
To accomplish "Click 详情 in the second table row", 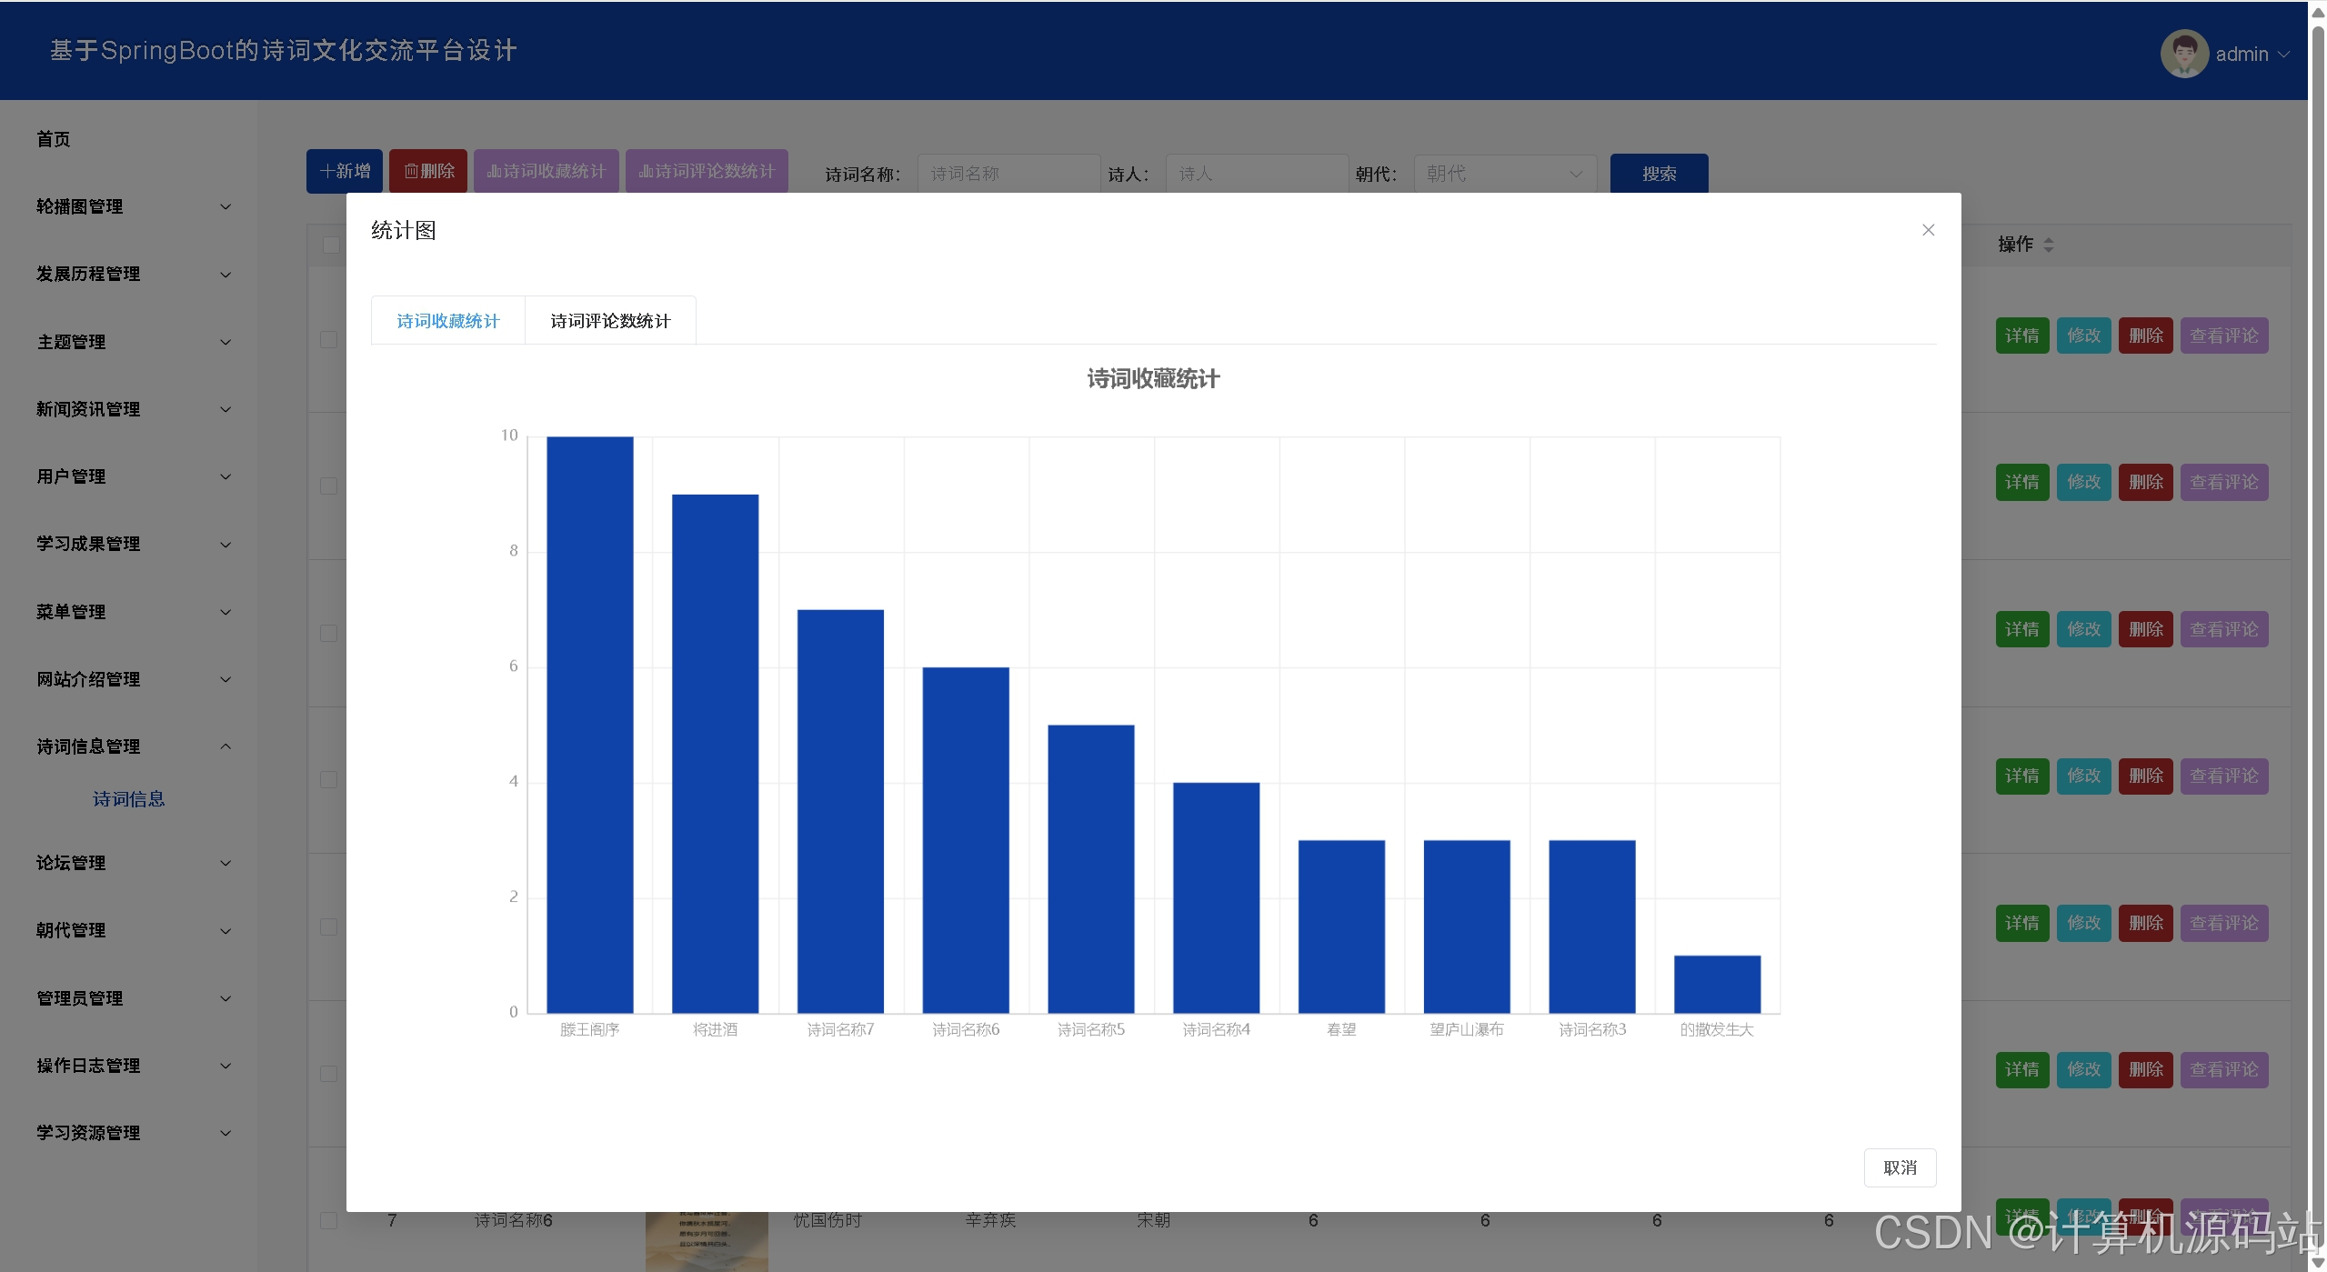I will click(2022, 482).
